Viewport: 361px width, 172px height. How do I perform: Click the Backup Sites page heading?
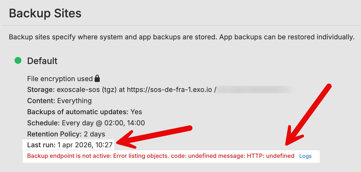[x=45, y=13]
